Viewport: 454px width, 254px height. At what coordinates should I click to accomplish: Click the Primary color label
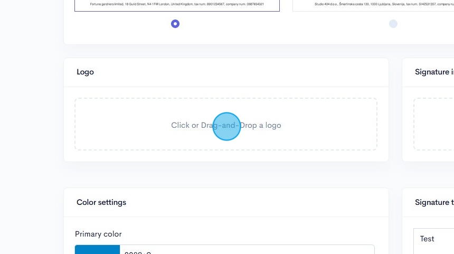(x=98, y=234)
